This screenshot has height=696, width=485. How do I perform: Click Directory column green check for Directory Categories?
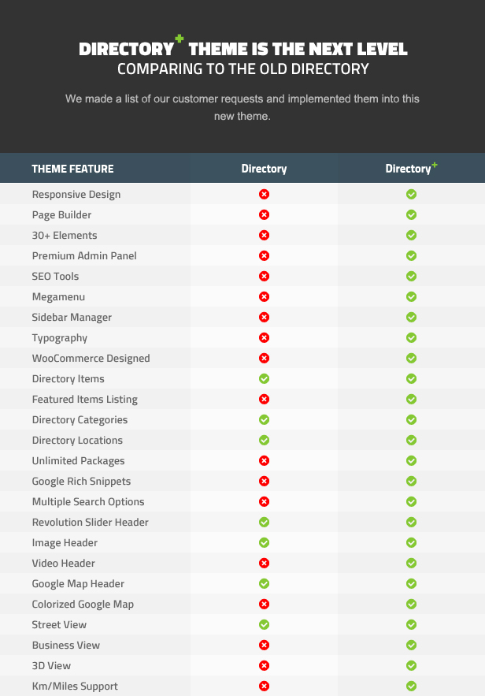[x=265, y=419]
